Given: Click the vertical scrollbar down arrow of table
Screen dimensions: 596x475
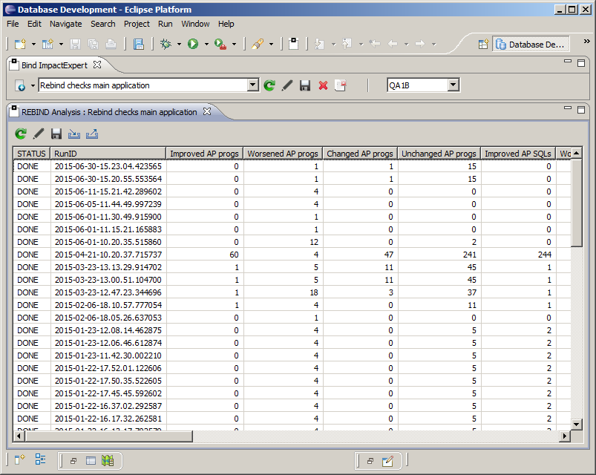Looking at the screenshot, I should [577, 423].
